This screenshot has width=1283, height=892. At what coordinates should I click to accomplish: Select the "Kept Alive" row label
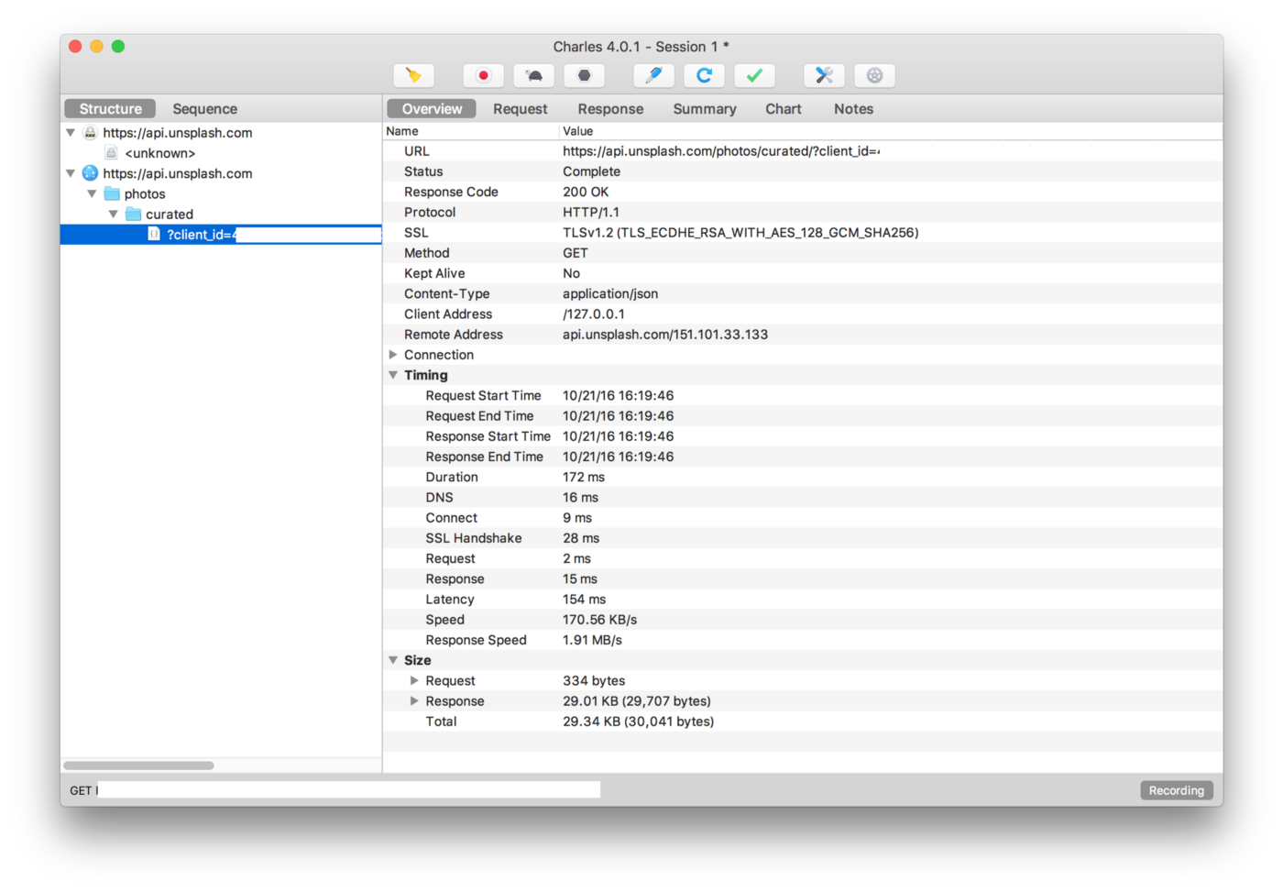tap(434, 273)
